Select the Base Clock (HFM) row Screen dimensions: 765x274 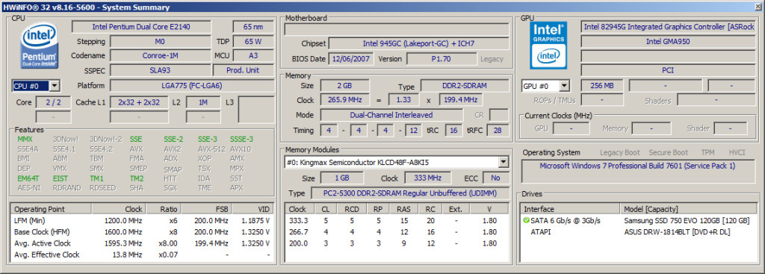pyautogui.click(x=142, y=232)
